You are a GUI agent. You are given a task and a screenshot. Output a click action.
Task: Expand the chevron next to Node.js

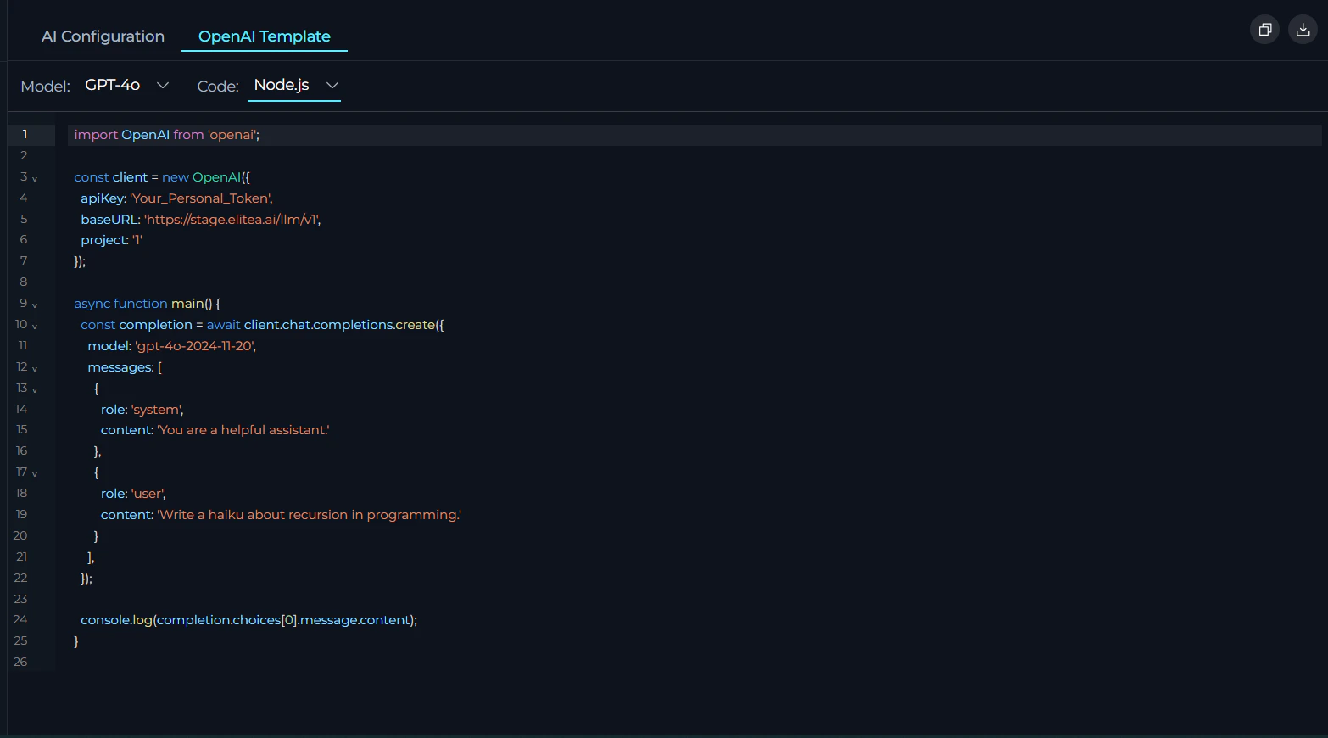[x=332, y=86]
